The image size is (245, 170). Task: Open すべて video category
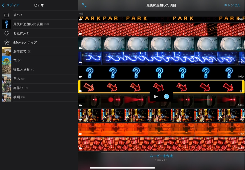[18, 15]
